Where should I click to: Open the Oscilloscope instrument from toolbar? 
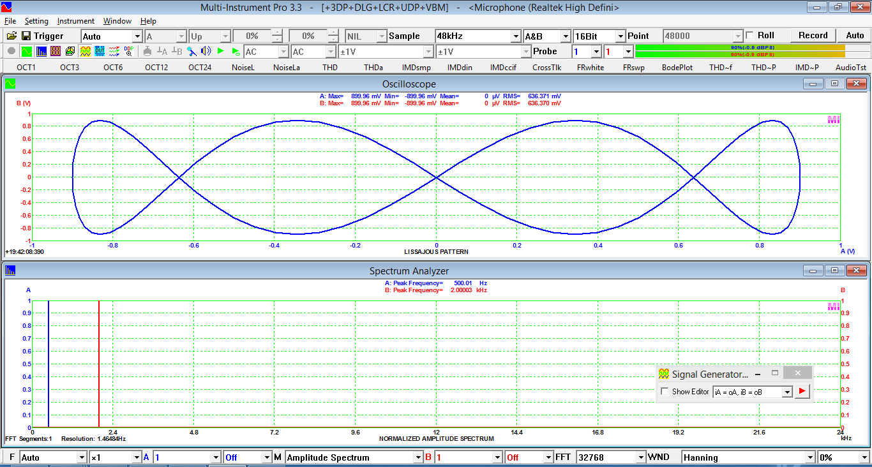pyautogui.click(x=26, y=51)
